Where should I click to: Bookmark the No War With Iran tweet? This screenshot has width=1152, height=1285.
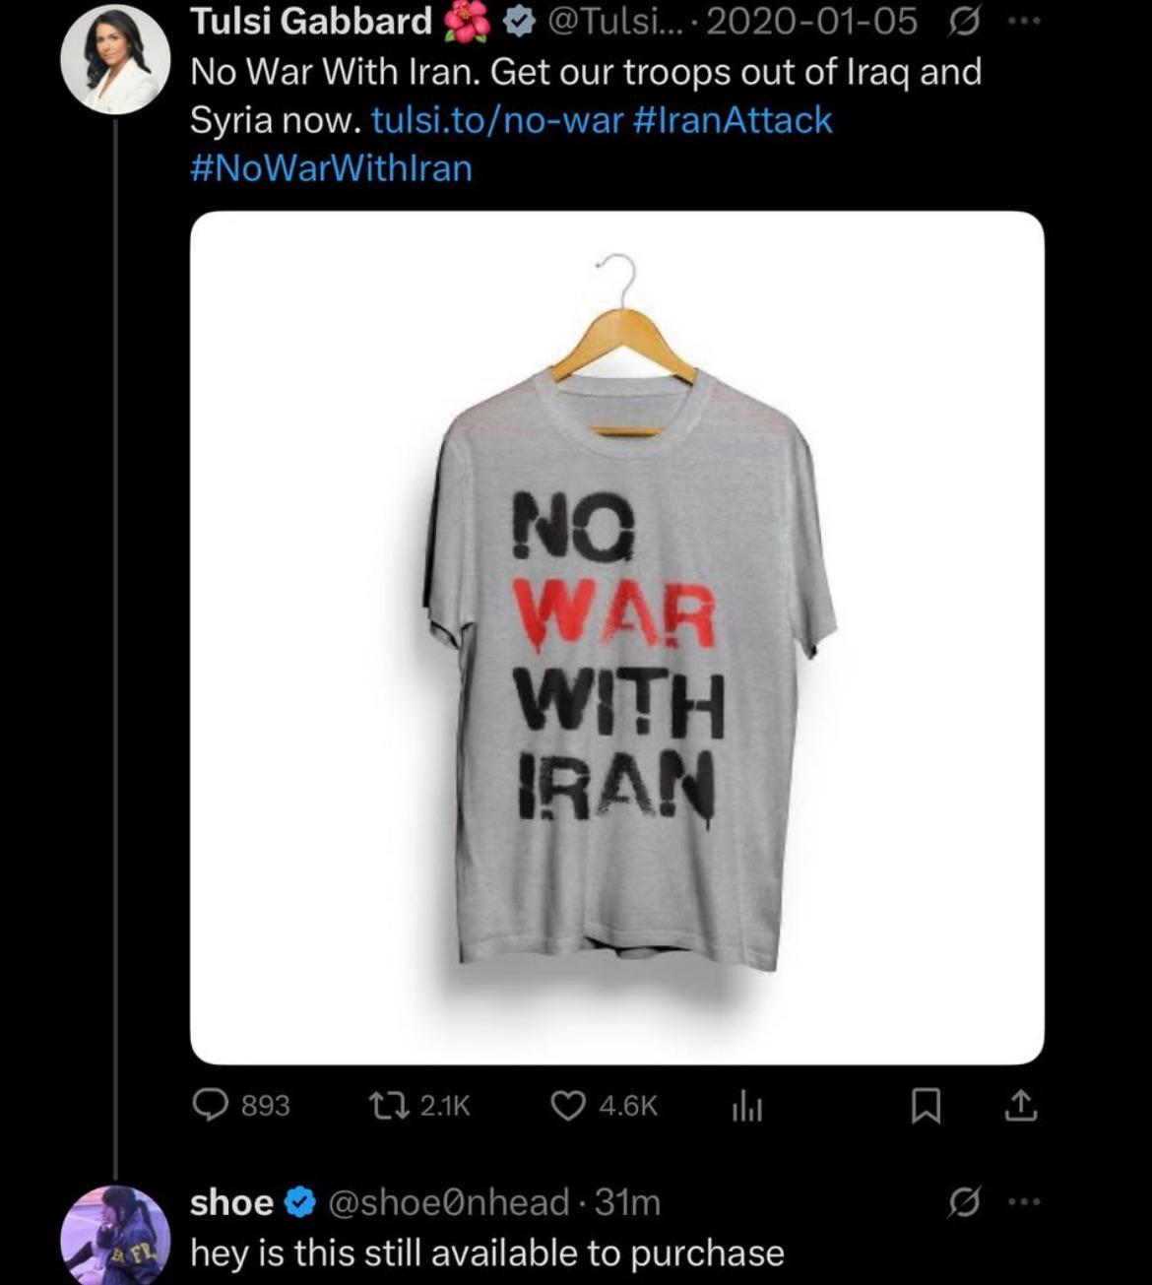(x=926, y=1108)
